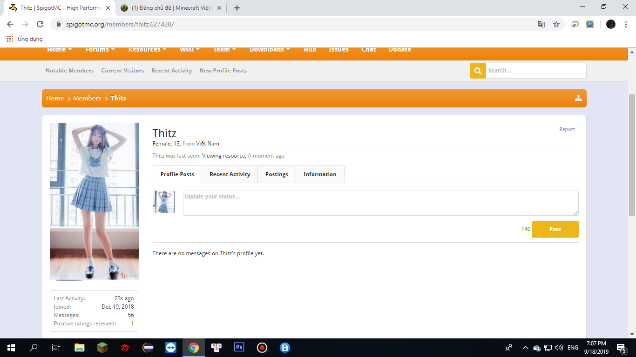The width and height of the screenshot is (636, 357).
Task: Close the Thitz SpigotMC tab
Action: tap(108, 8)
